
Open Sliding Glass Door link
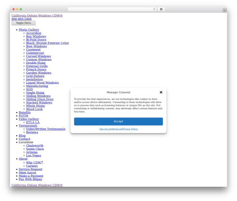tap(40, 99)
